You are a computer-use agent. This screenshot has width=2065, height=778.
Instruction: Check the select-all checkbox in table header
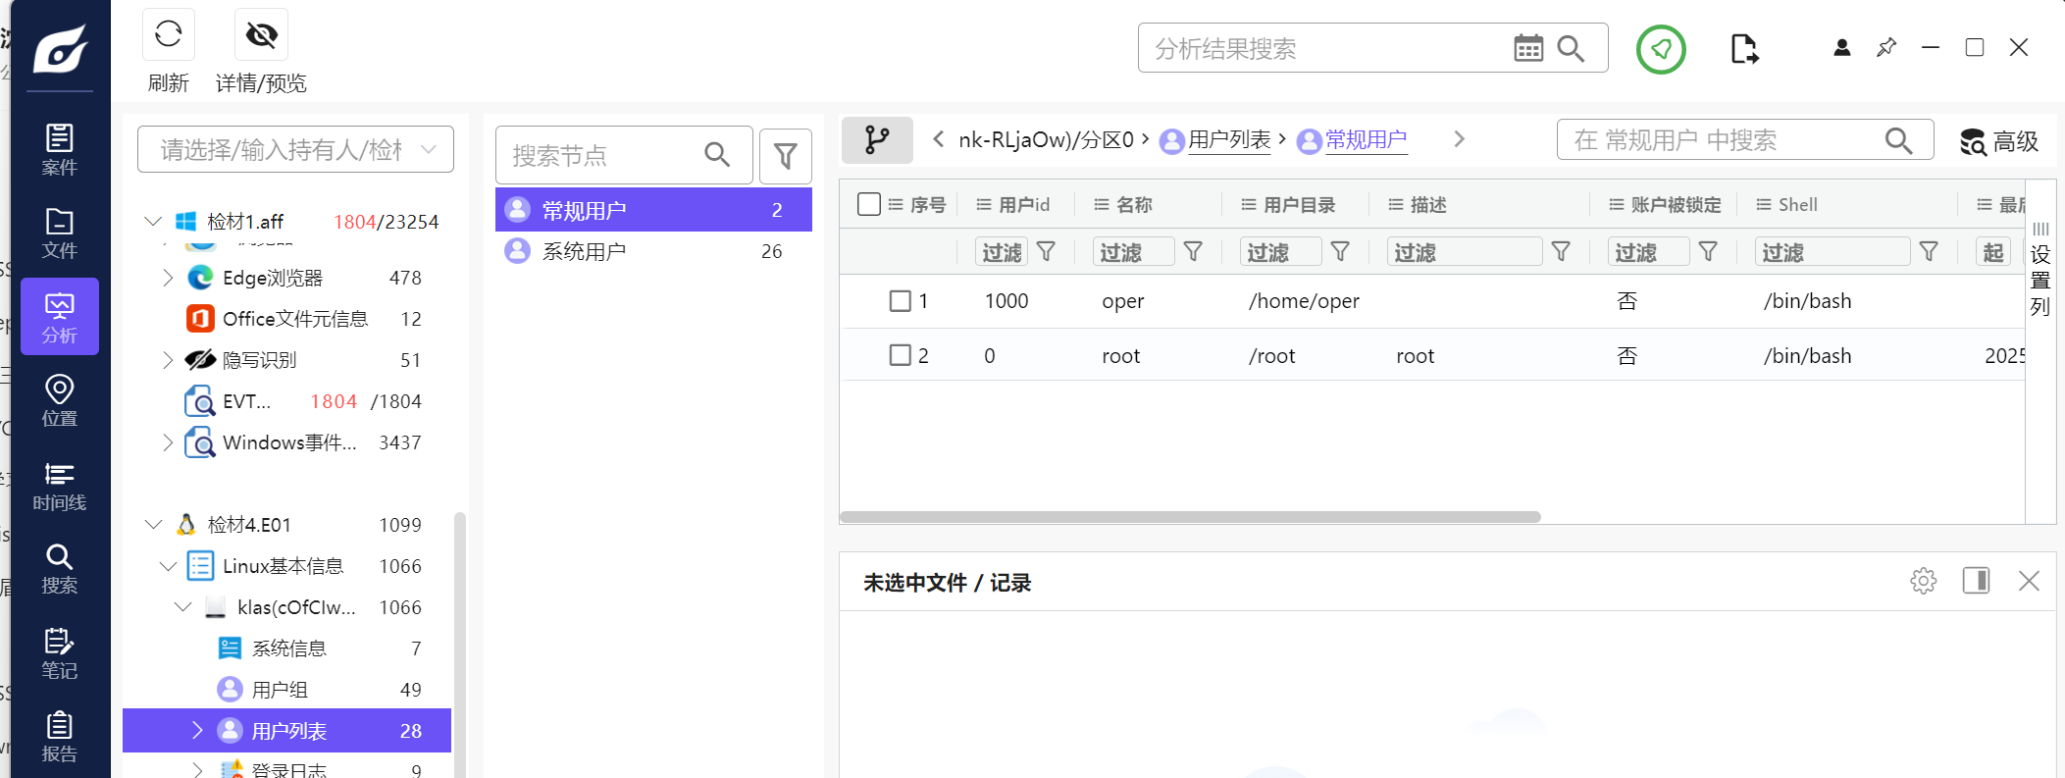tap(868, 204)
